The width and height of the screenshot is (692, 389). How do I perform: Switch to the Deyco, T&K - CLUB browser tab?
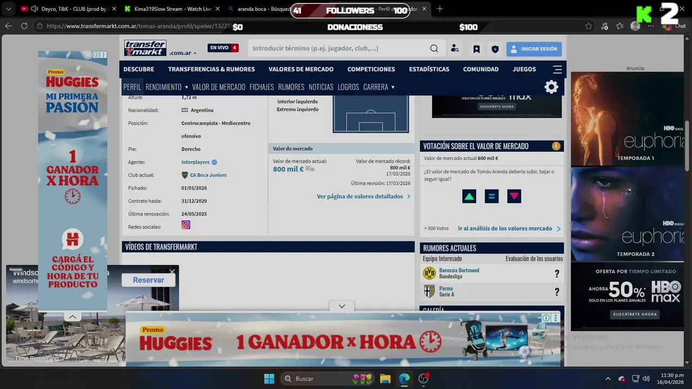(x=68, y=9)
